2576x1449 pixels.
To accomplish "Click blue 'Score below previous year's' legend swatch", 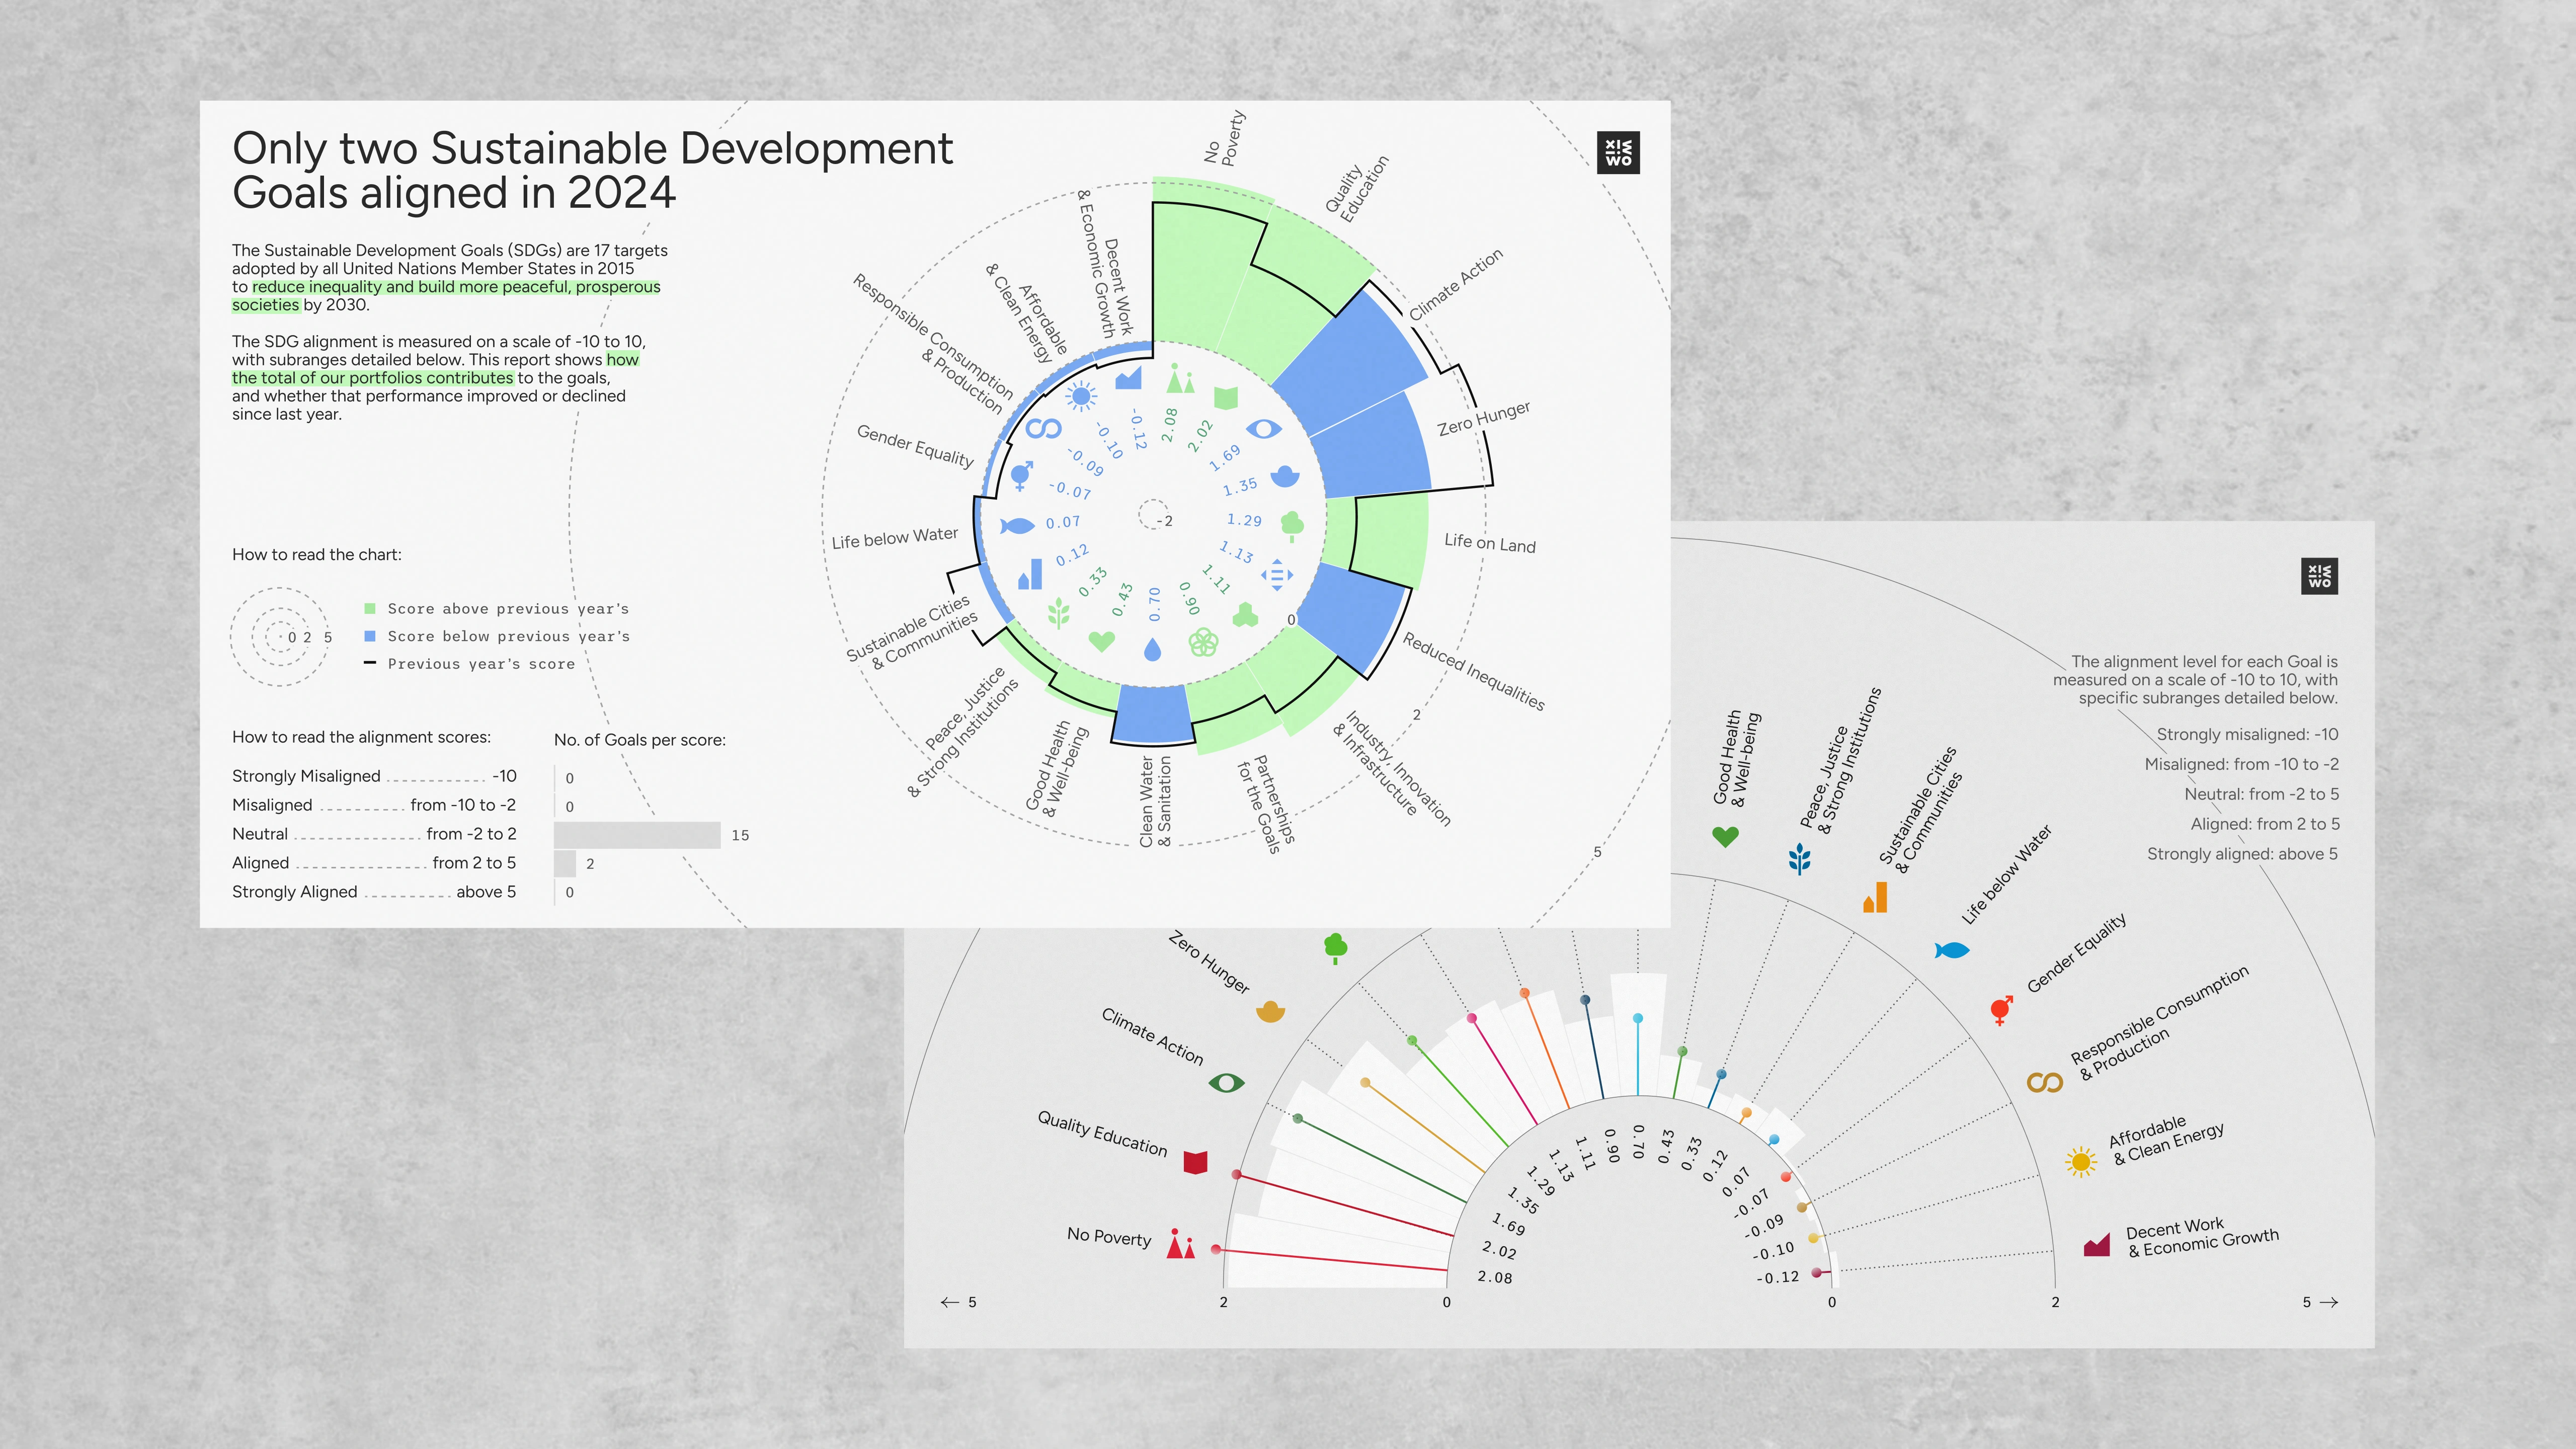I will 370,636.
